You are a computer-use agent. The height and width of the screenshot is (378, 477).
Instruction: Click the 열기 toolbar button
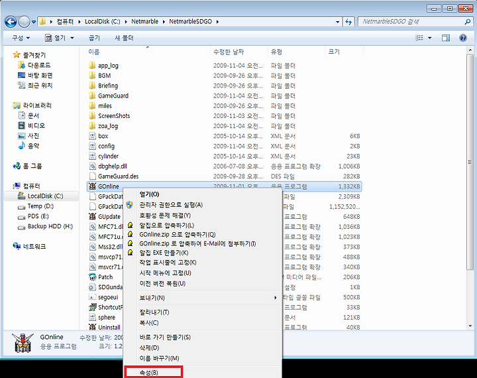56,38
